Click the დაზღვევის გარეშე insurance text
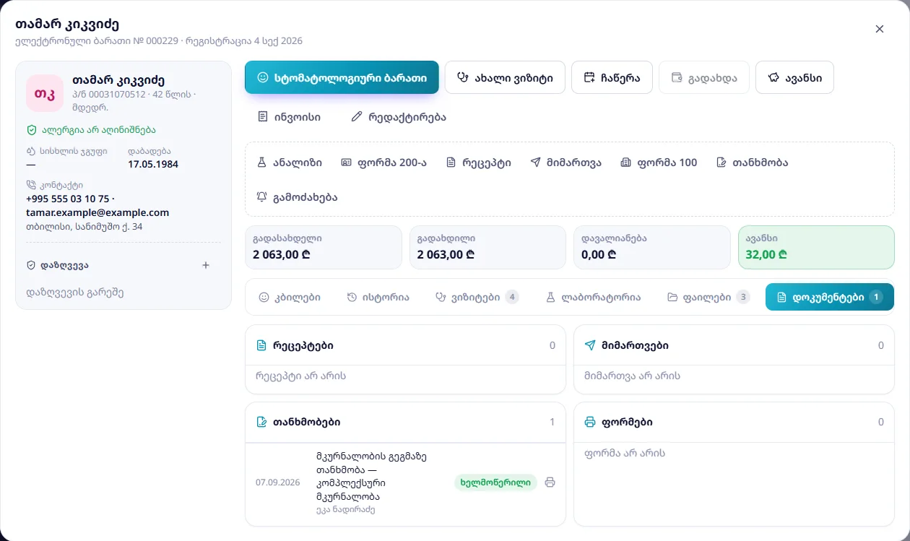This screenshot has height=541, width=910. 74,293
